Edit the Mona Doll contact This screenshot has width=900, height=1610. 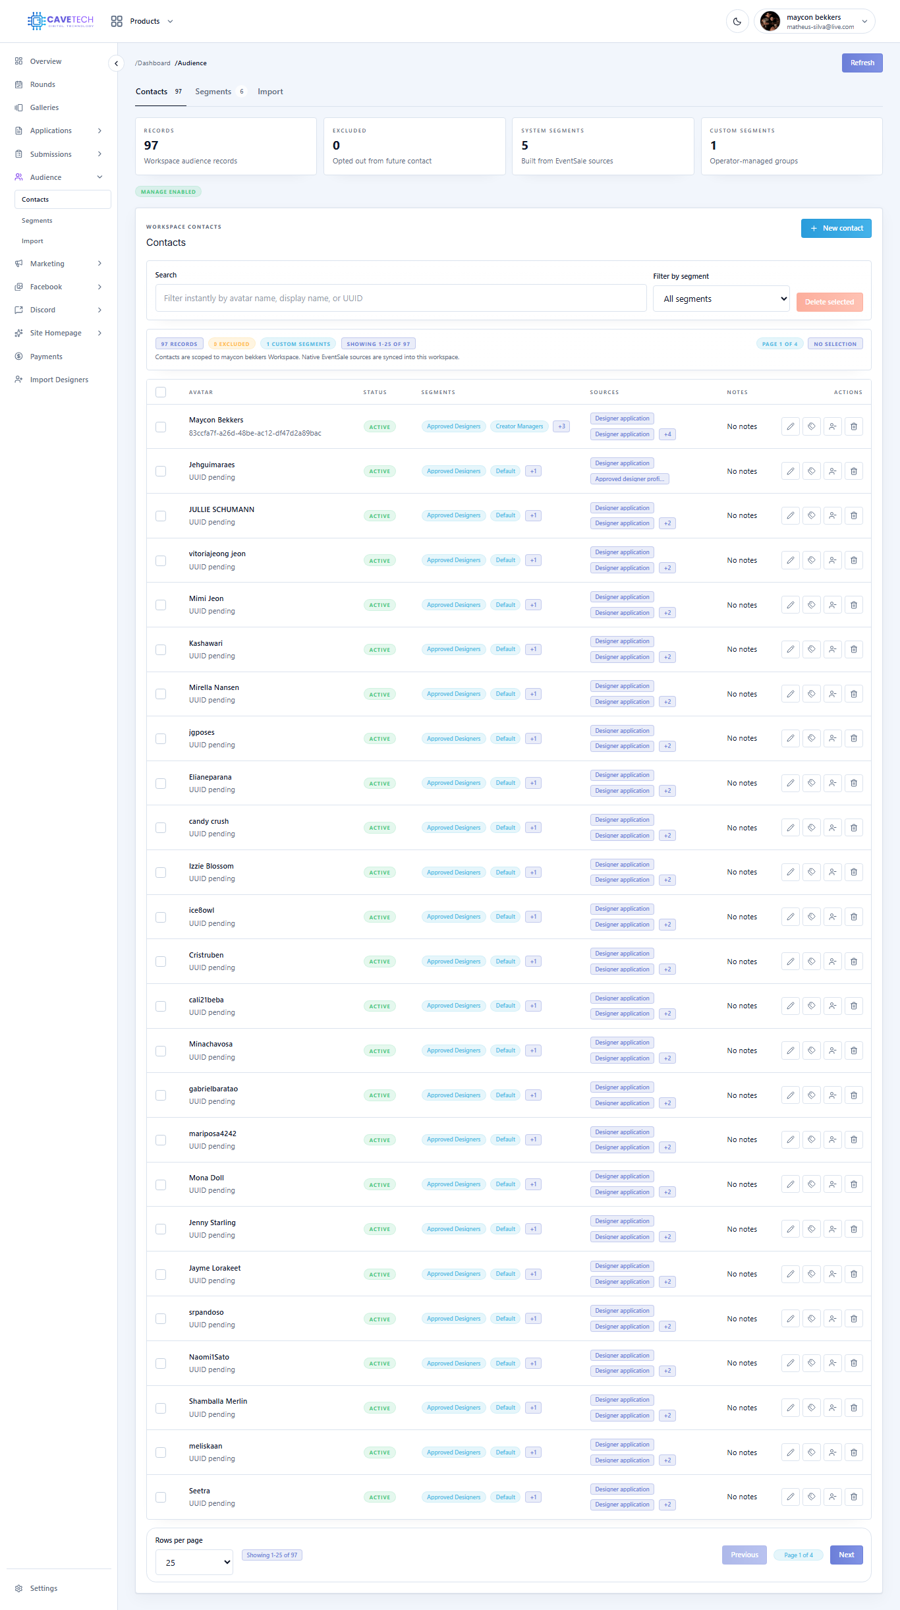(791, 1184)
